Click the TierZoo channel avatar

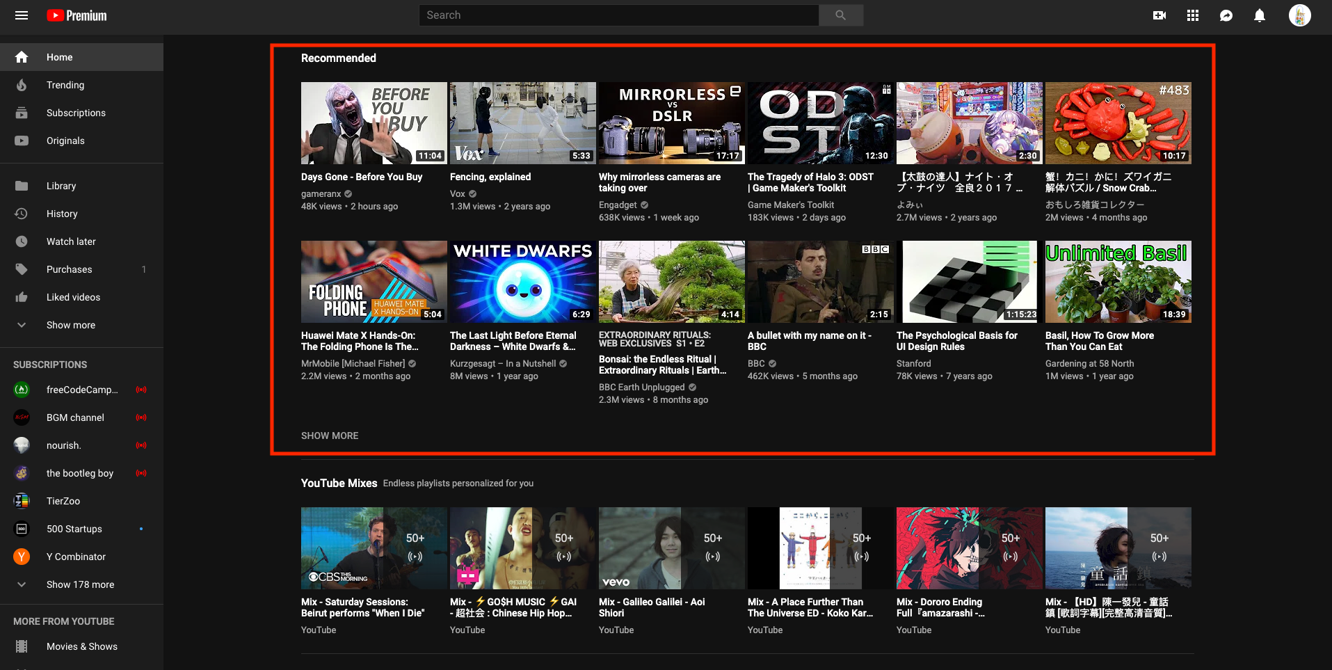pyautogui.click(x=22, y=501)
